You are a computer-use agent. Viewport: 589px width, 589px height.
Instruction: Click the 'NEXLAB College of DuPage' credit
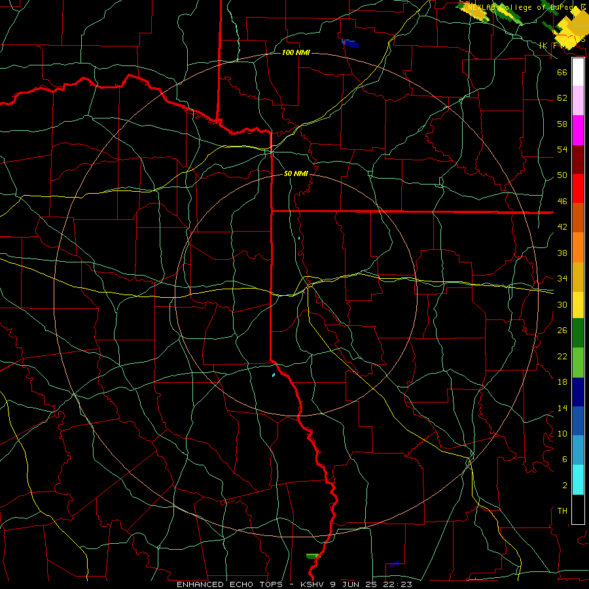pos(524,7)
